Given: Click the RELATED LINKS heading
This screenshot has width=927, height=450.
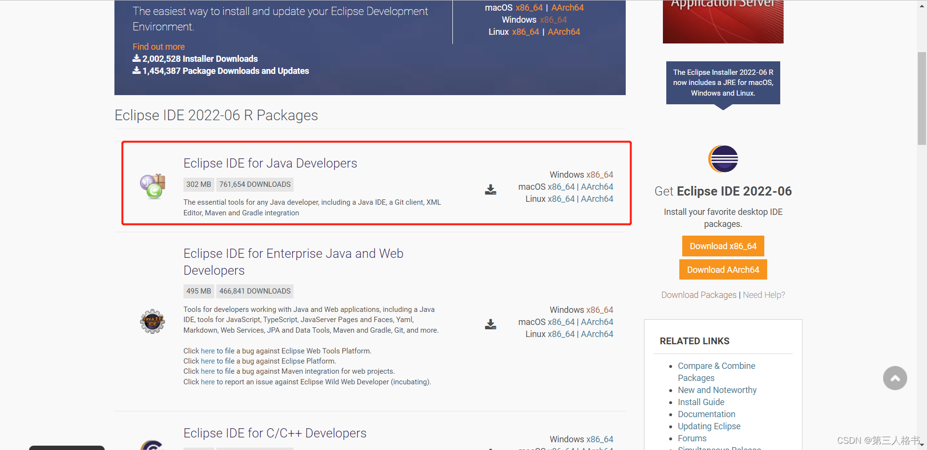Looking at the screenshot, I should pyautogui.click(x=694, y=341).
